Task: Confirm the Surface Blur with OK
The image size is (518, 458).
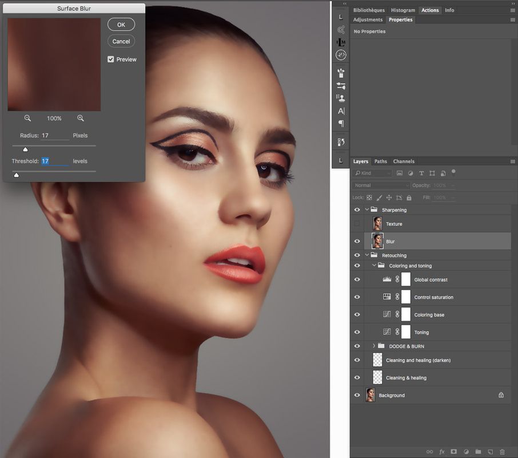Action: tap(121, 25)
